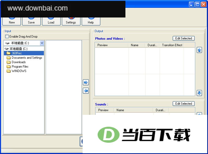This screenshot has height=154, width=208.
Task: Select the 本地磁盘 (C:) tree root
Action: pyautogui.click(x=16, y=49)
